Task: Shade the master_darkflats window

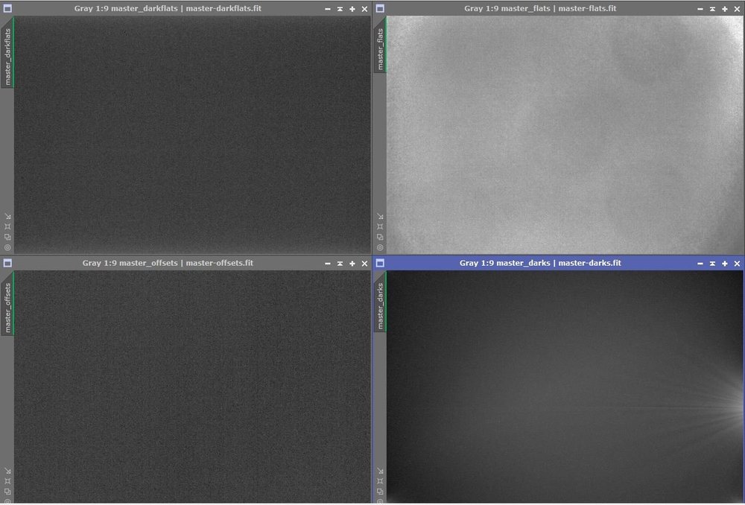Action: [x=340, y=9]
